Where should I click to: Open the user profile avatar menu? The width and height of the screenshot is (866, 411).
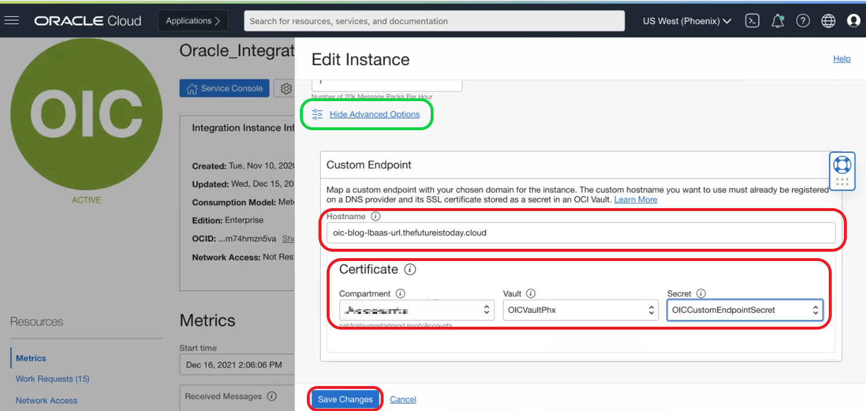pos(853,21)
